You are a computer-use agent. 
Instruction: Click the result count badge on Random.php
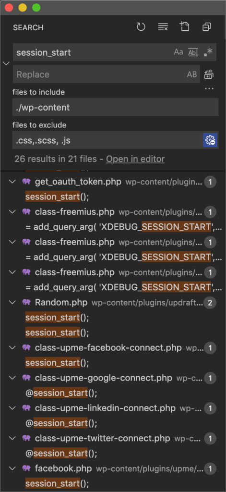point(210,303)
